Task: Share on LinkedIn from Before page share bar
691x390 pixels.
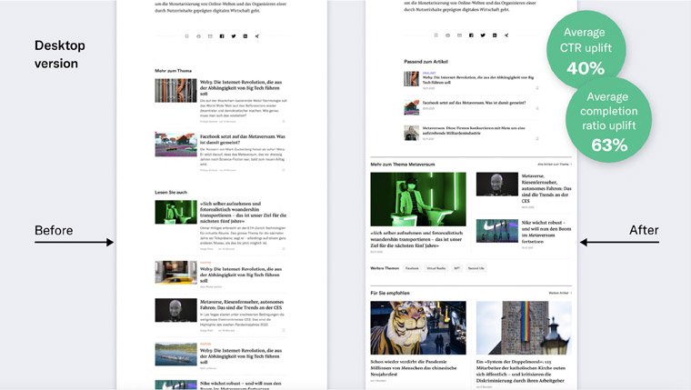Action: [245, 36]
